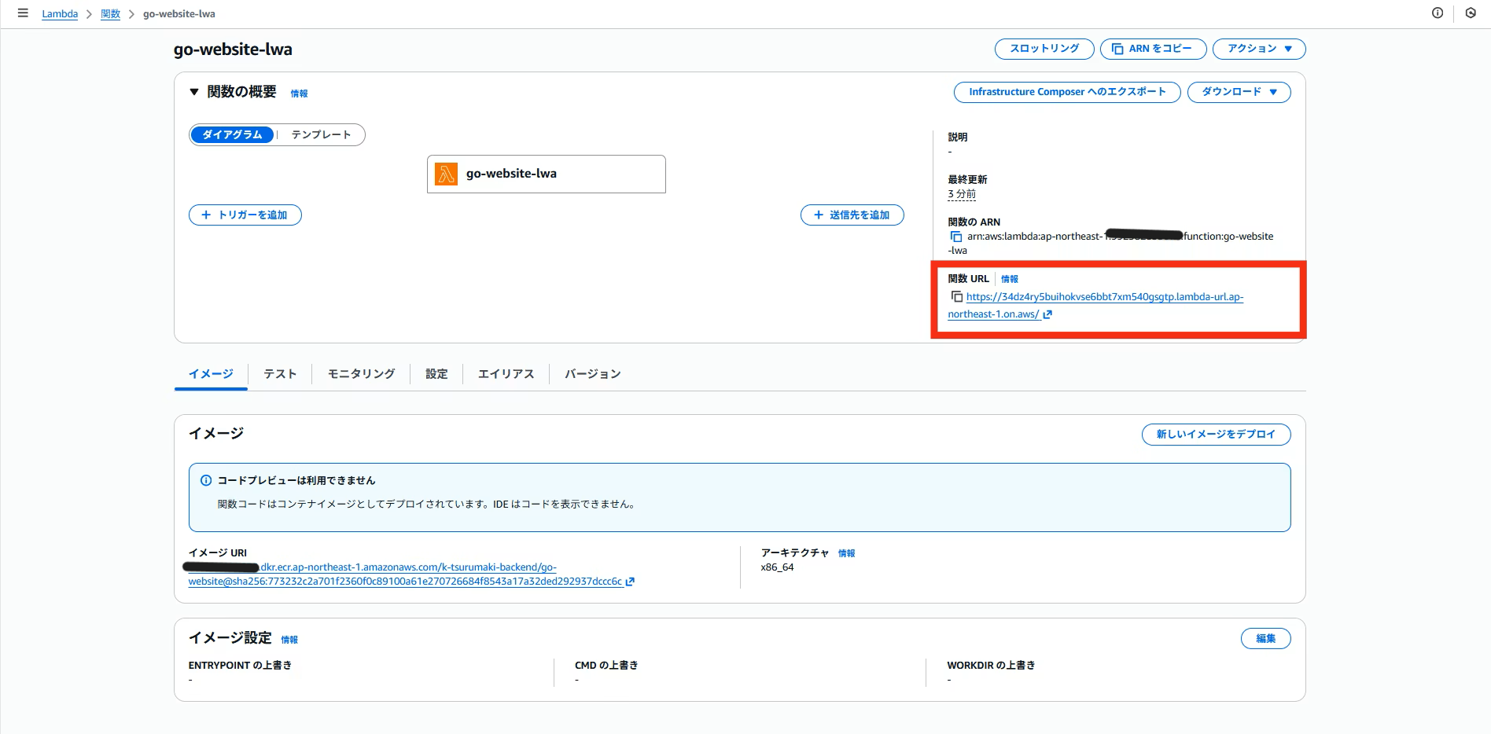1491x734 pixels.
Task: Switch to the バージョン tab
Action: pos(593,374)
